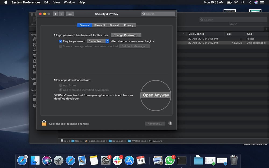Open Terminal in the dock
This screenshot has width=269, height=168.
pyautogui.click(x=182, y=161)
